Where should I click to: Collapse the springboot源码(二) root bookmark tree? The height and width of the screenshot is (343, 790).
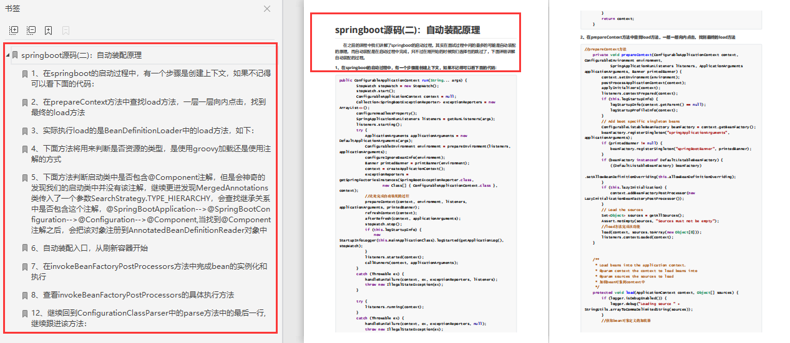pyautogui.click(x=8, y=55)
